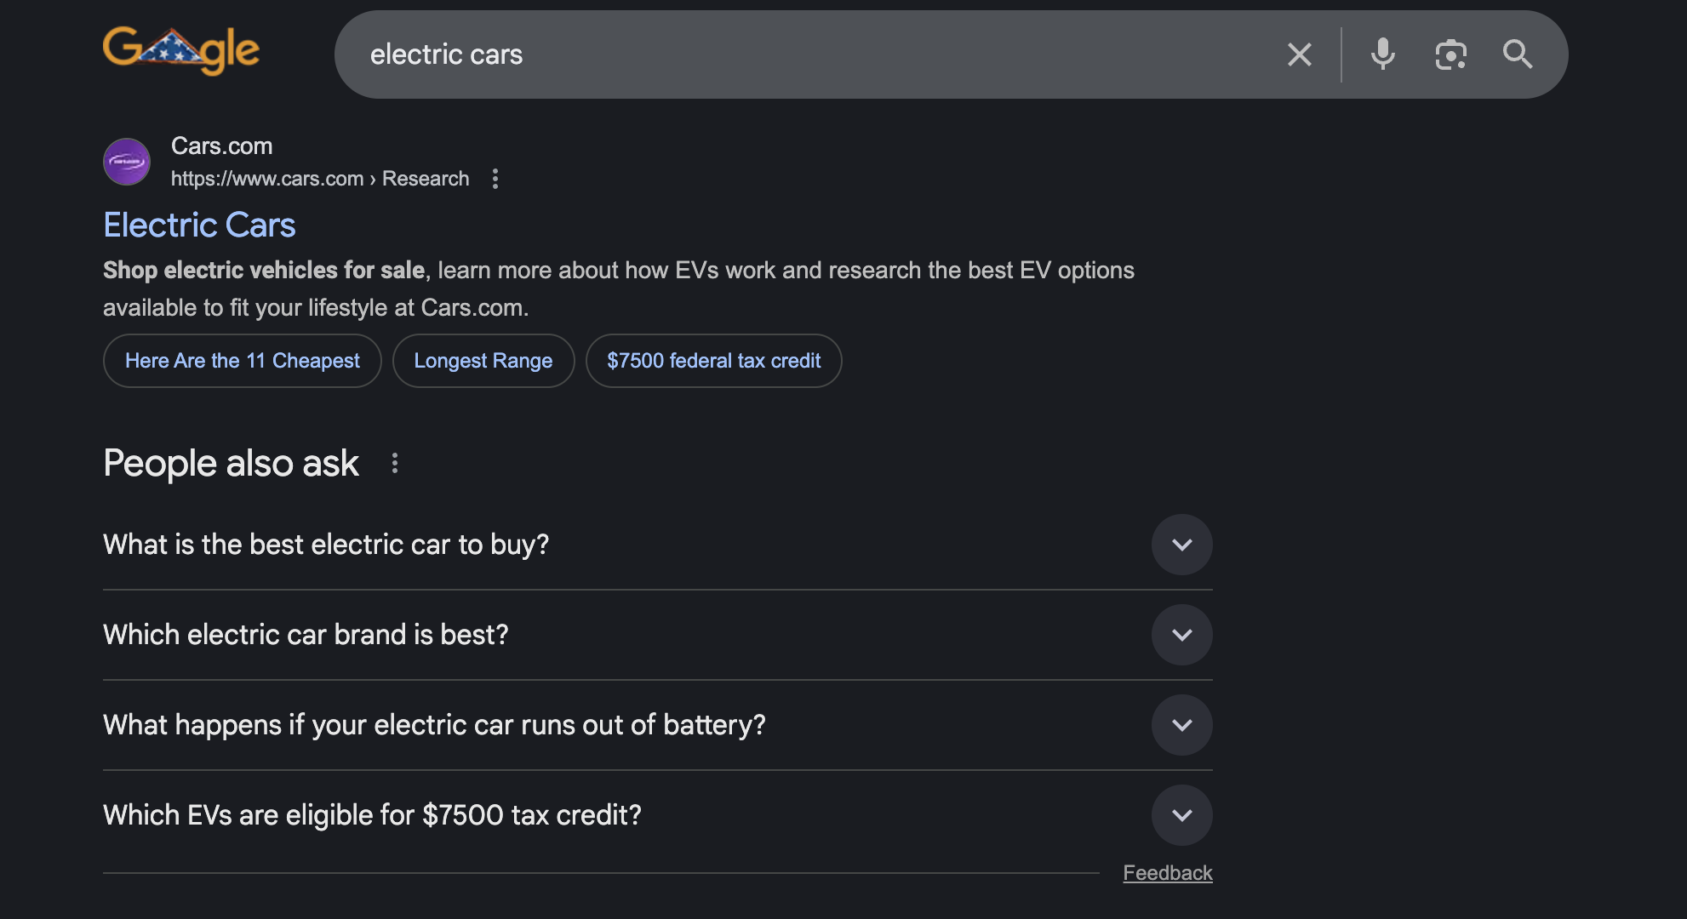Expand "What is the best electric car to buy?"
The width and height of the screenshot is (1687, 919).
pos(658,545)
